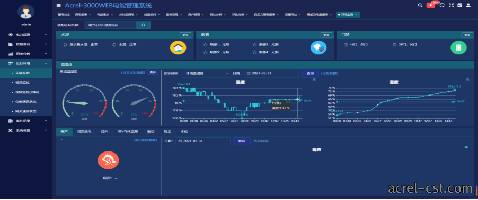Click the 查询 button next to temperature date
The width and height of the screenshot is (478, 200).
coord(310,73)
